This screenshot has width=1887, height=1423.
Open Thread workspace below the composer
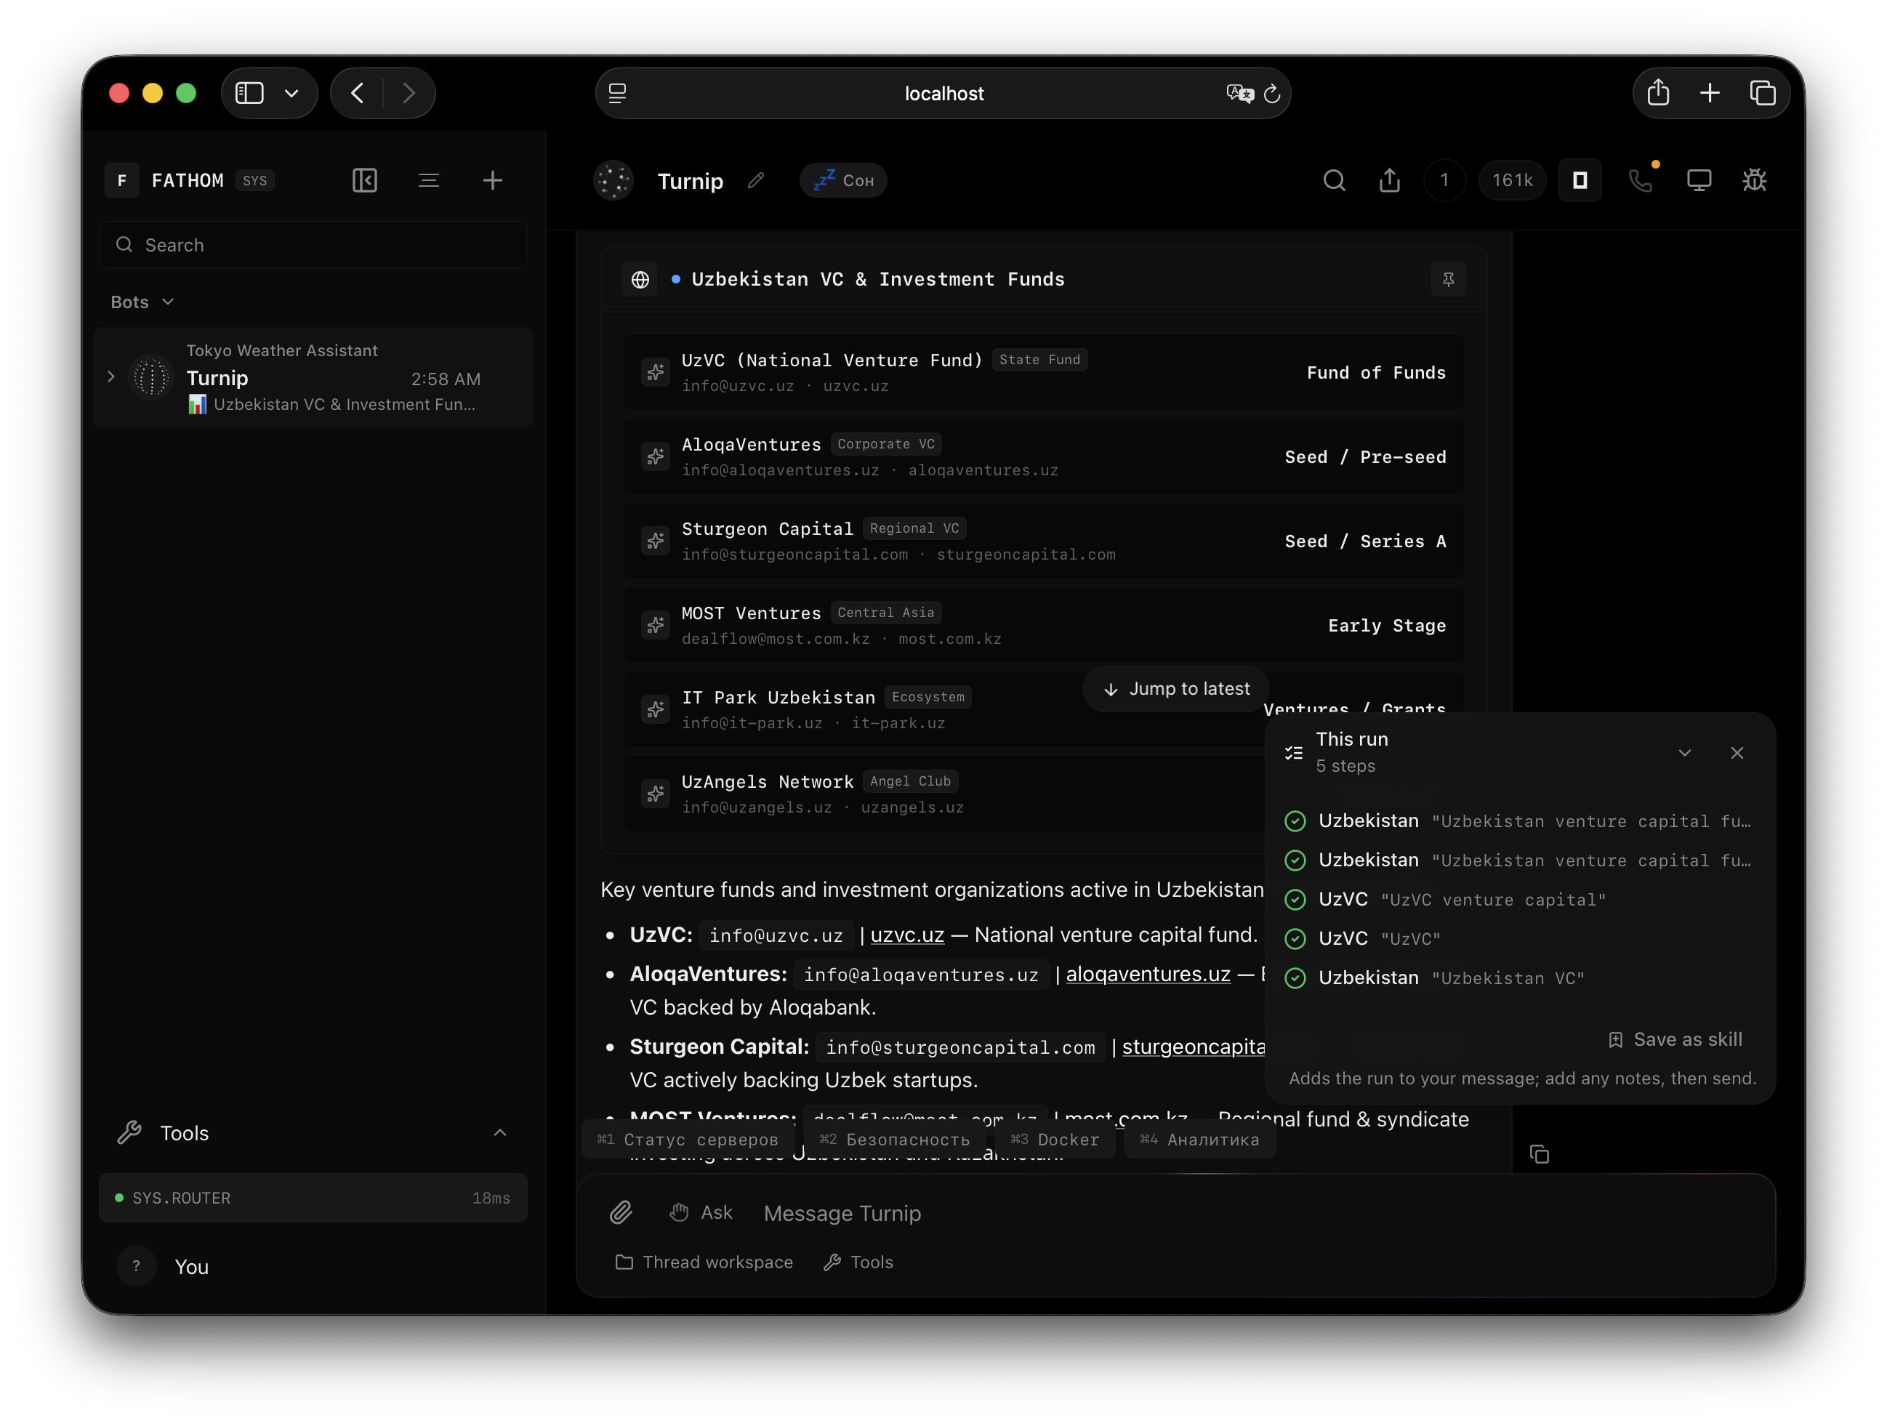coord(704,1262)
